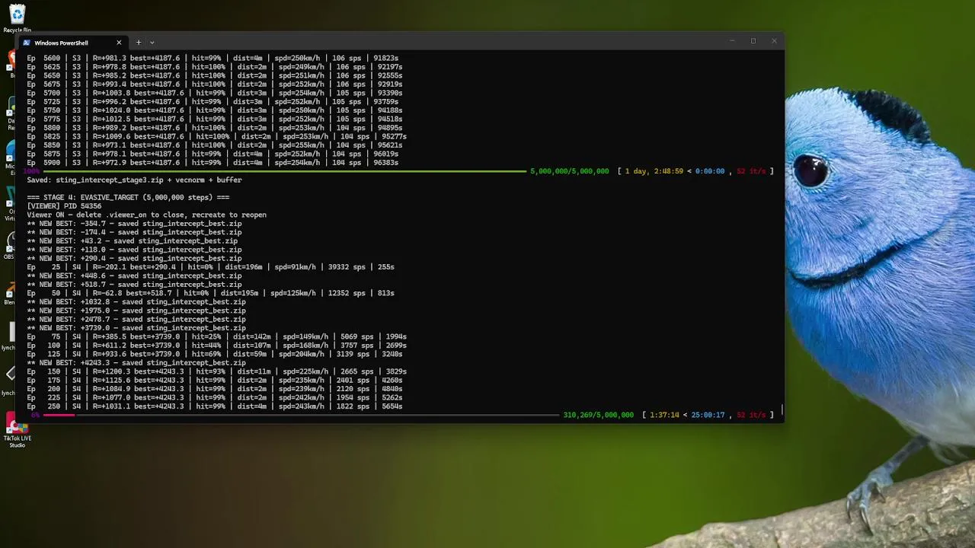Click the 'STAGE 4: EVASIVE_TARGET' header line
975x548 pixels.
click(128, 197)
